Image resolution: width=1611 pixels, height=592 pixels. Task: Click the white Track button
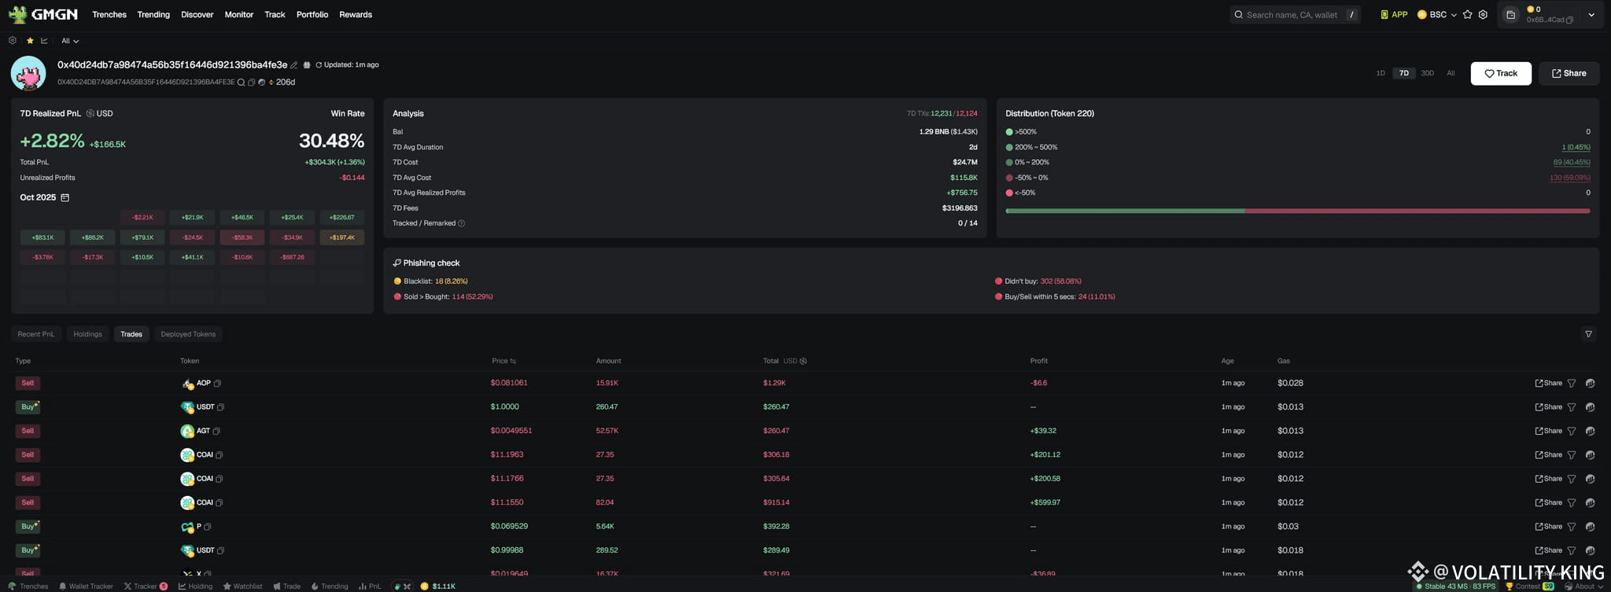(x=1501, y=73)
